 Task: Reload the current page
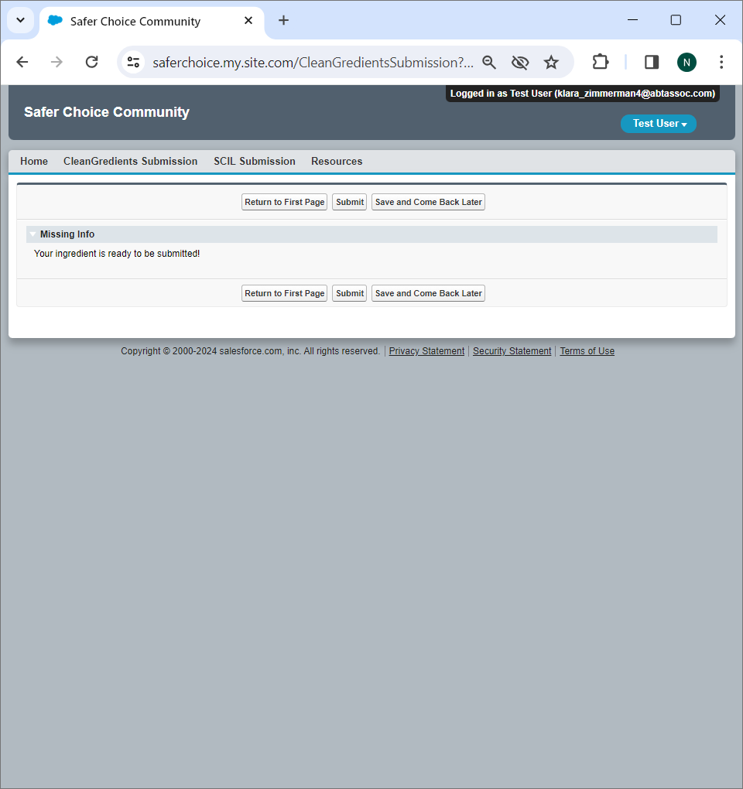[91, 62]
